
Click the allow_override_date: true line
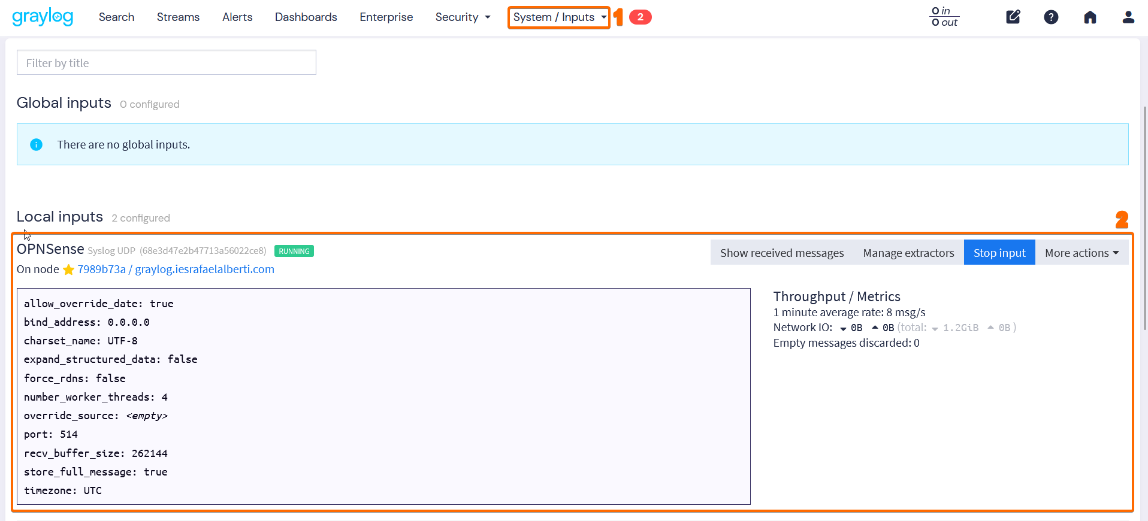pyautogui.click(x=99, y=304)
